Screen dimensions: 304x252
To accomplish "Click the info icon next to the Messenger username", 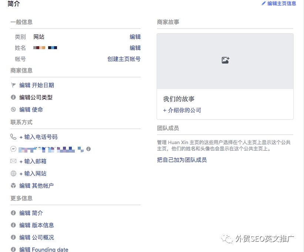I will 88,149.
